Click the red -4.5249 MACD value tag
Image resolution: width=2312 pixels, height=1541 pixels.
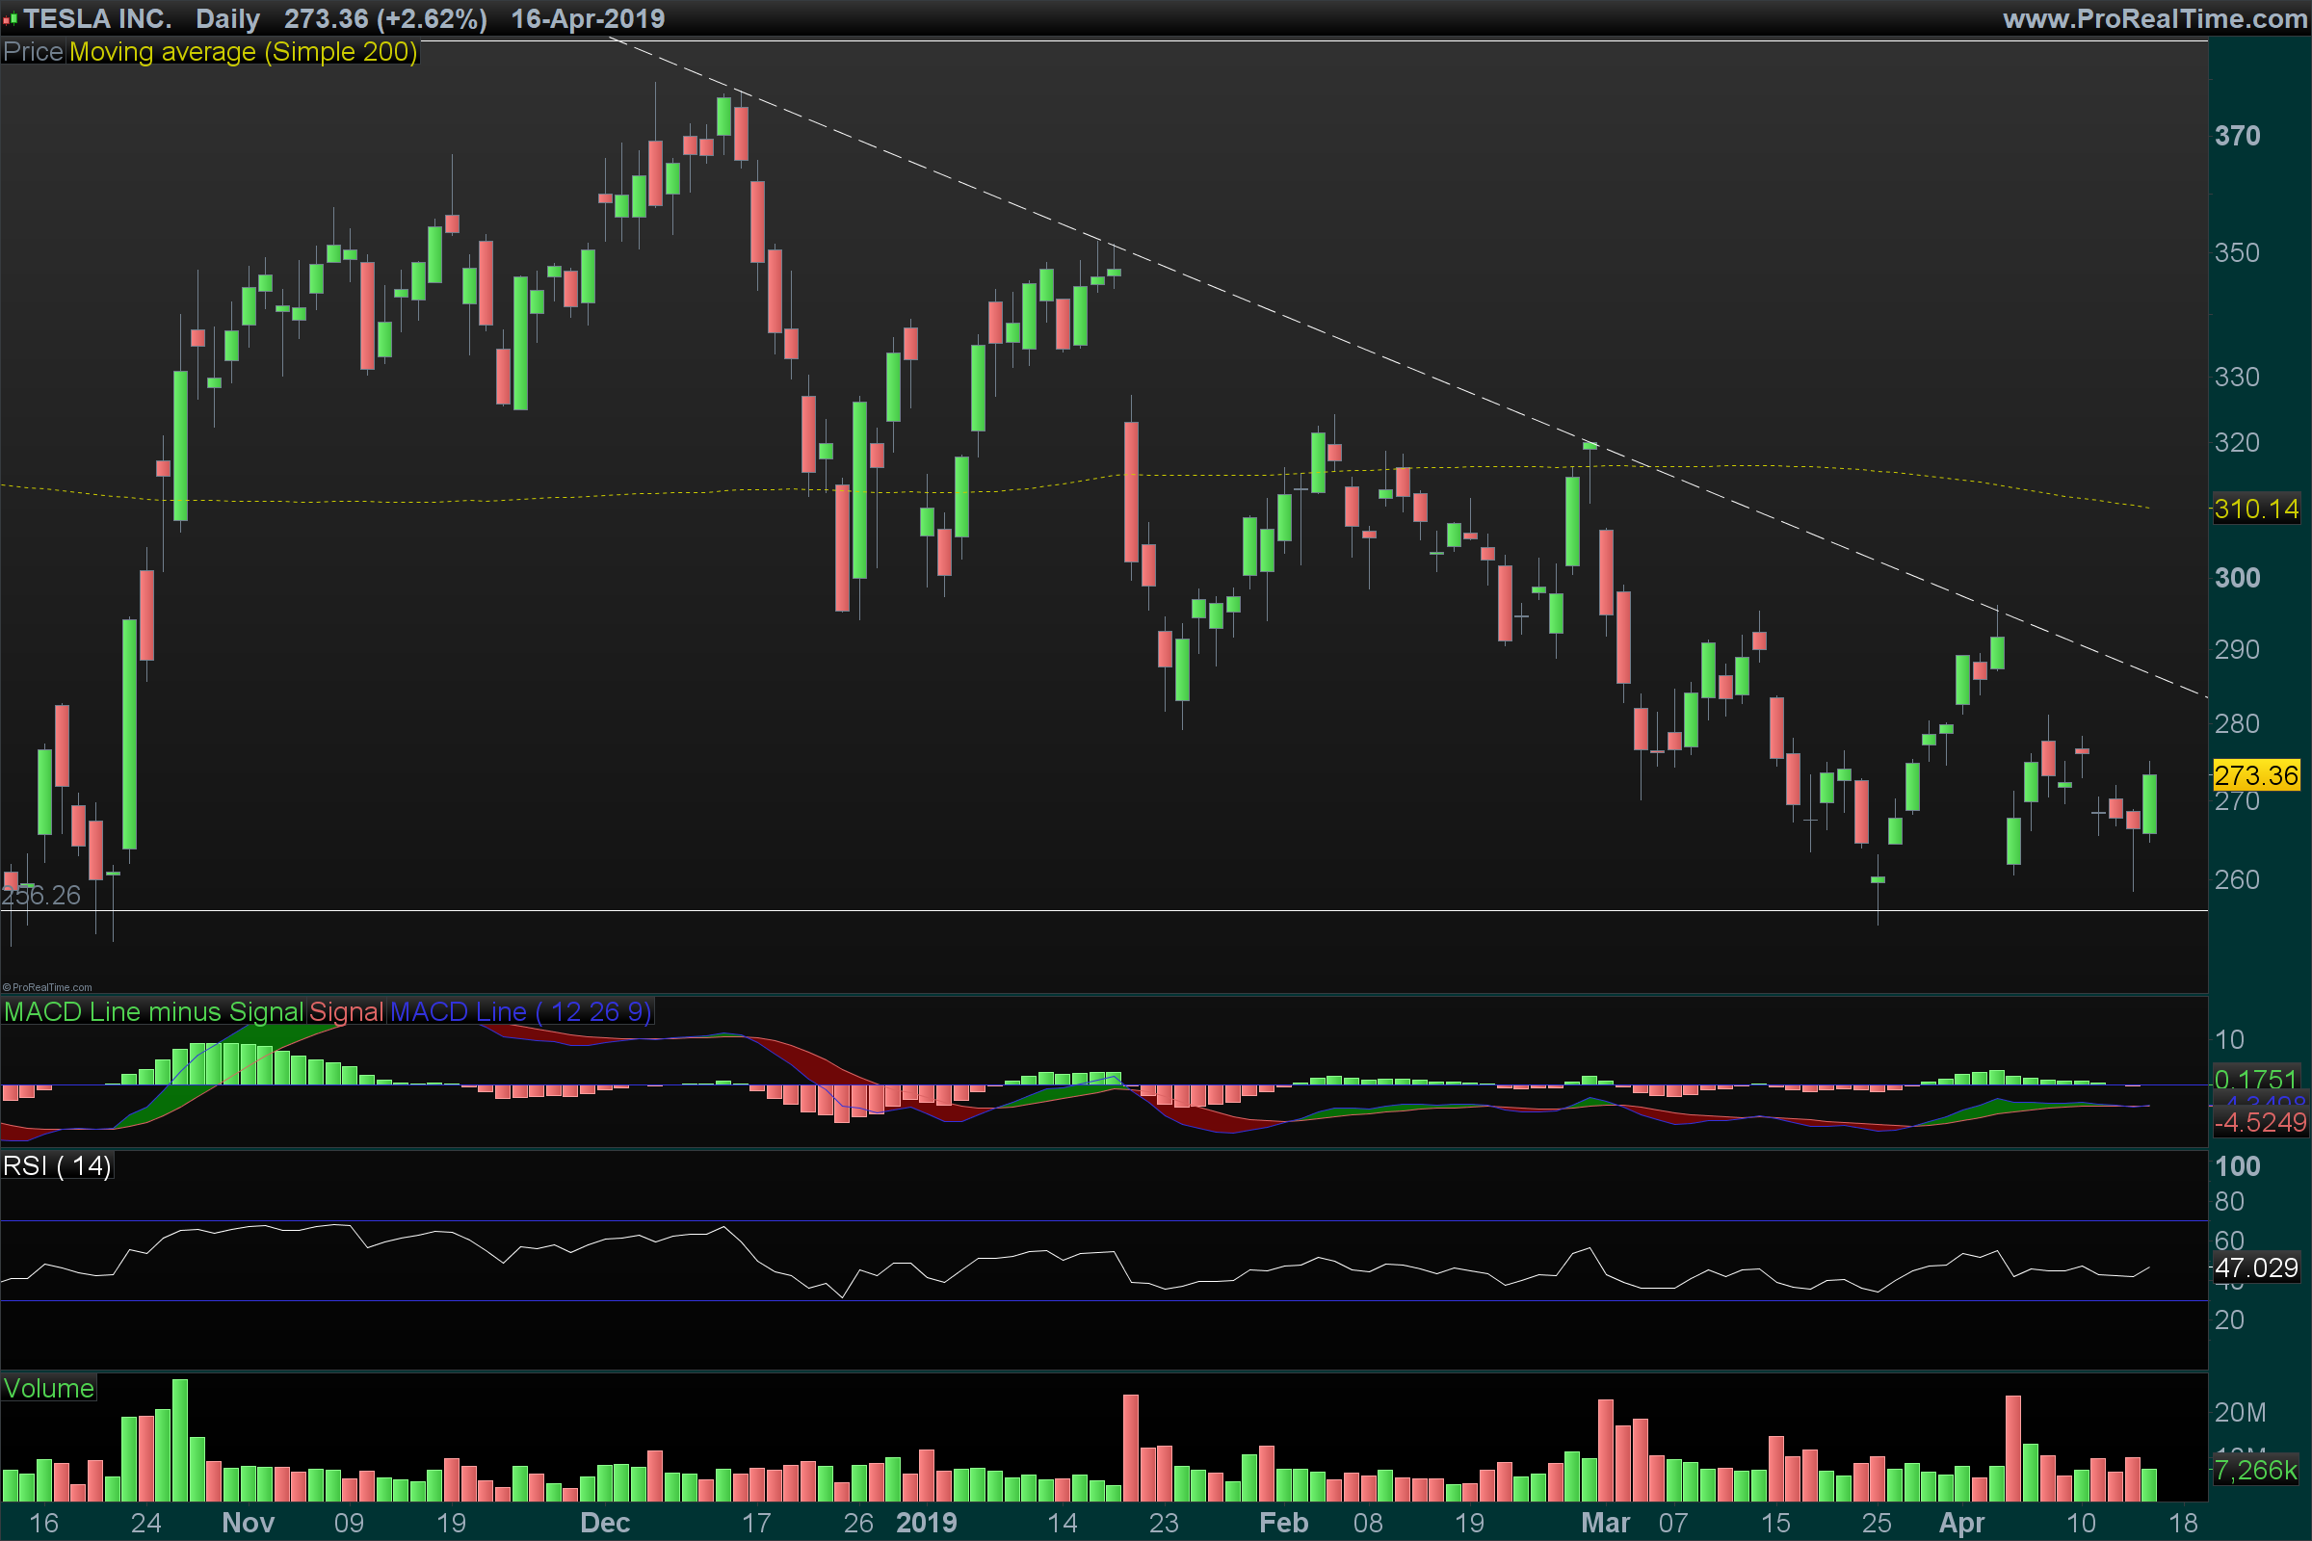click(2259, 1122)
